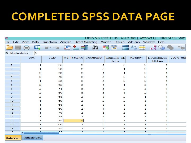Click the Weight cases scale icon
Screen dimensions: 191x143
pyautogui.click(x=134, y=47)
